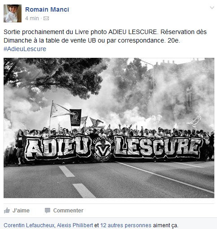Click the ADIEU word on the banner
217x229 pixels.
click(58, 147)
